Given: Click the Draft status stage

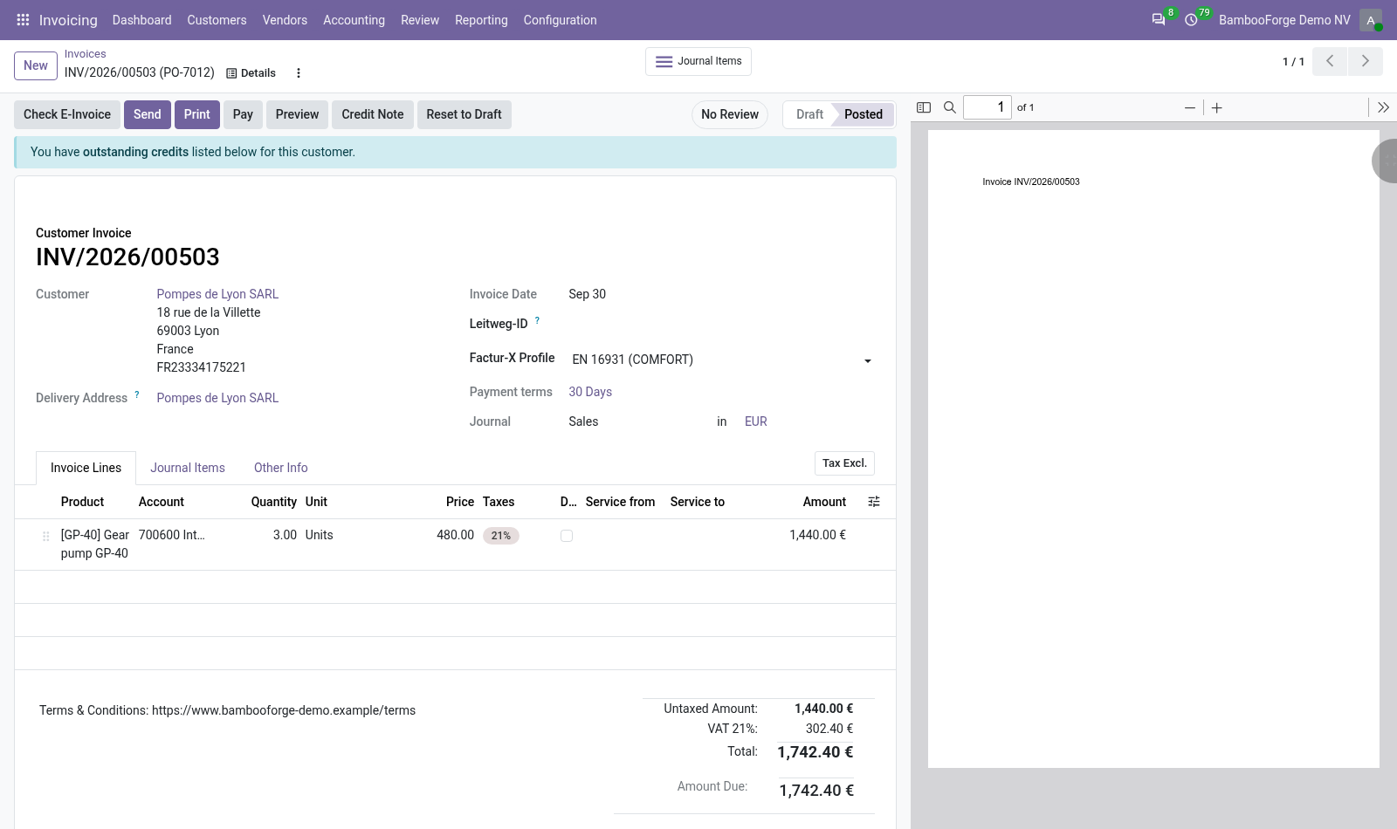Looking at the screenshot, I should (809, 114).
